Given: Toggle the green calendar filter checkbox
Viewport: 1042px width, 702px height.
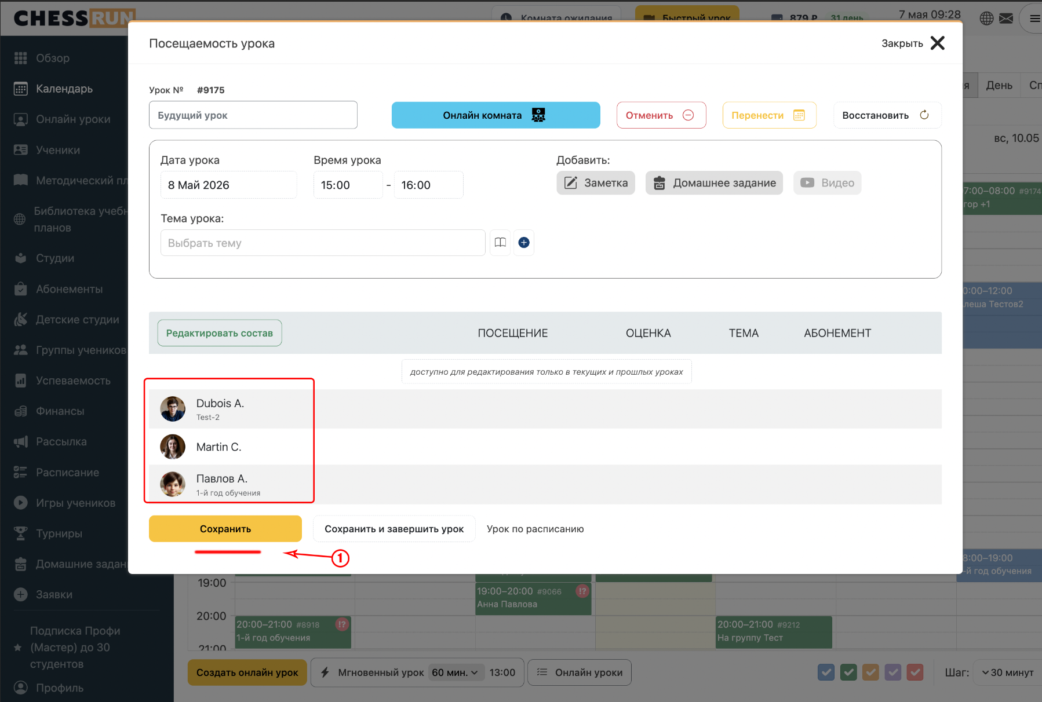Looking at the screenshot, I should [x=848, y=672].
